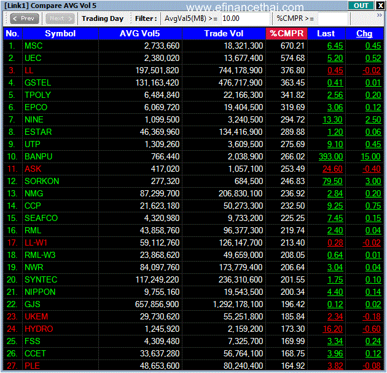Image resolution: width=387 pixels, height=373 pixels.
Task: Select the NMG symbol
Action: tap(34, 193)
